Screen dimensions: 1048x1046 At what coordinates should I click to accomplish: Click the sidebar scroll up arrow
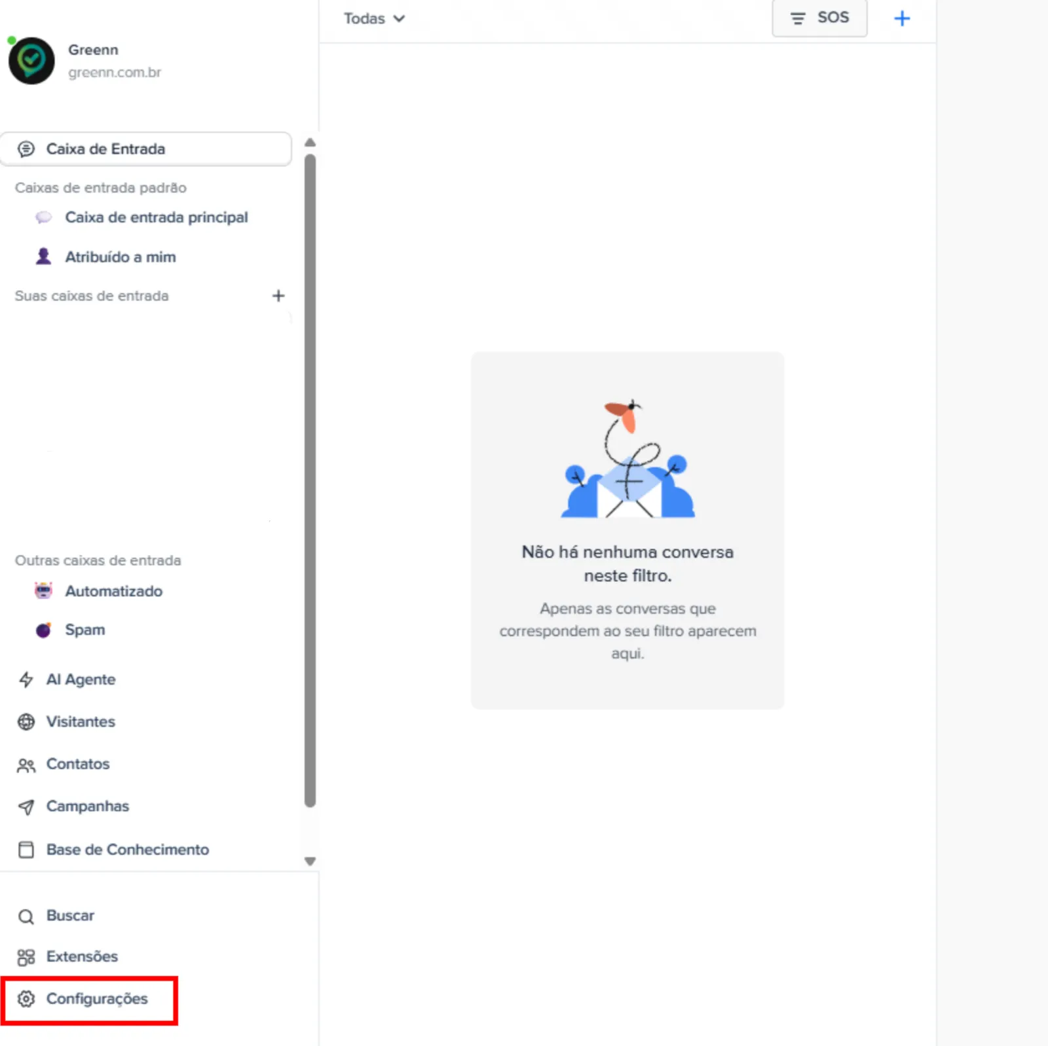[x=310, y=143]
